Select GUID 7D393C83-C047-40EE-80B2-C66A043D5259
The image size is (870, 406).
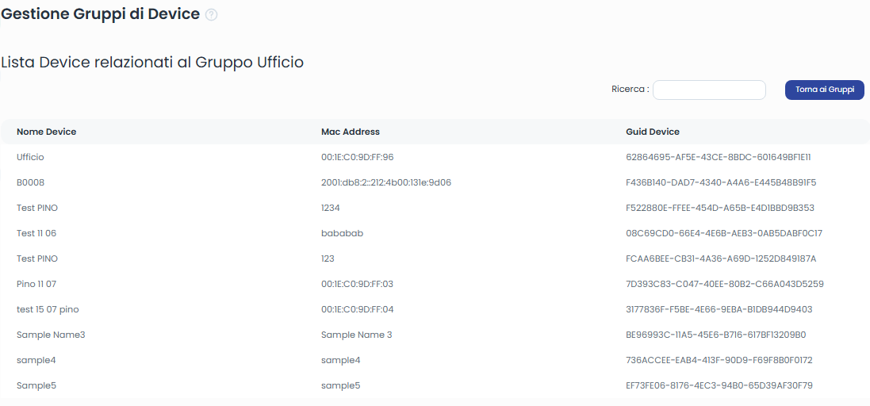[725, 284]
